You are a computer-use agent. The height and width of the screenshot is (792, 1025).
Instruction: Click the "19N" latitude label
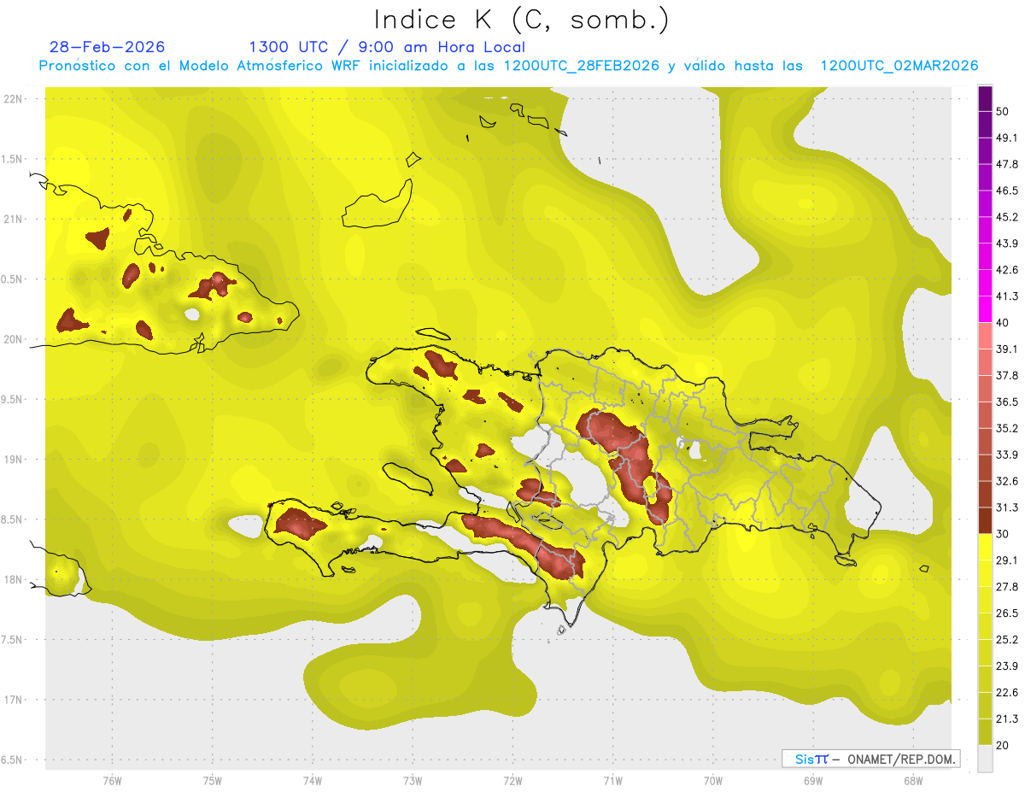pos(13,459)
